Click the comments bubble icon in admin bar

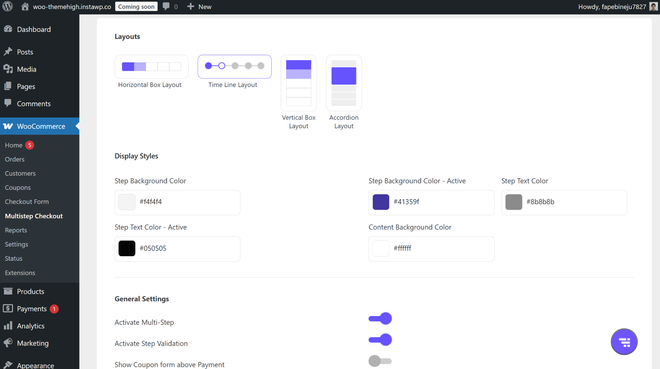coord(166,6)
